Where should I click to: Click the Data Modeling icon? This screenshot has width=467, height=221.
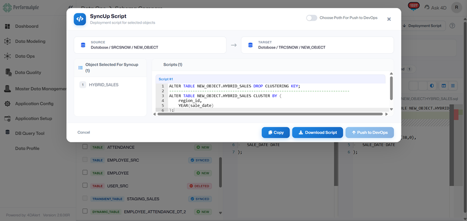[x=7, y=41]
